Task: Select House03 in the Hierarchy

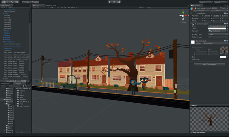Action: pos(8,26)
